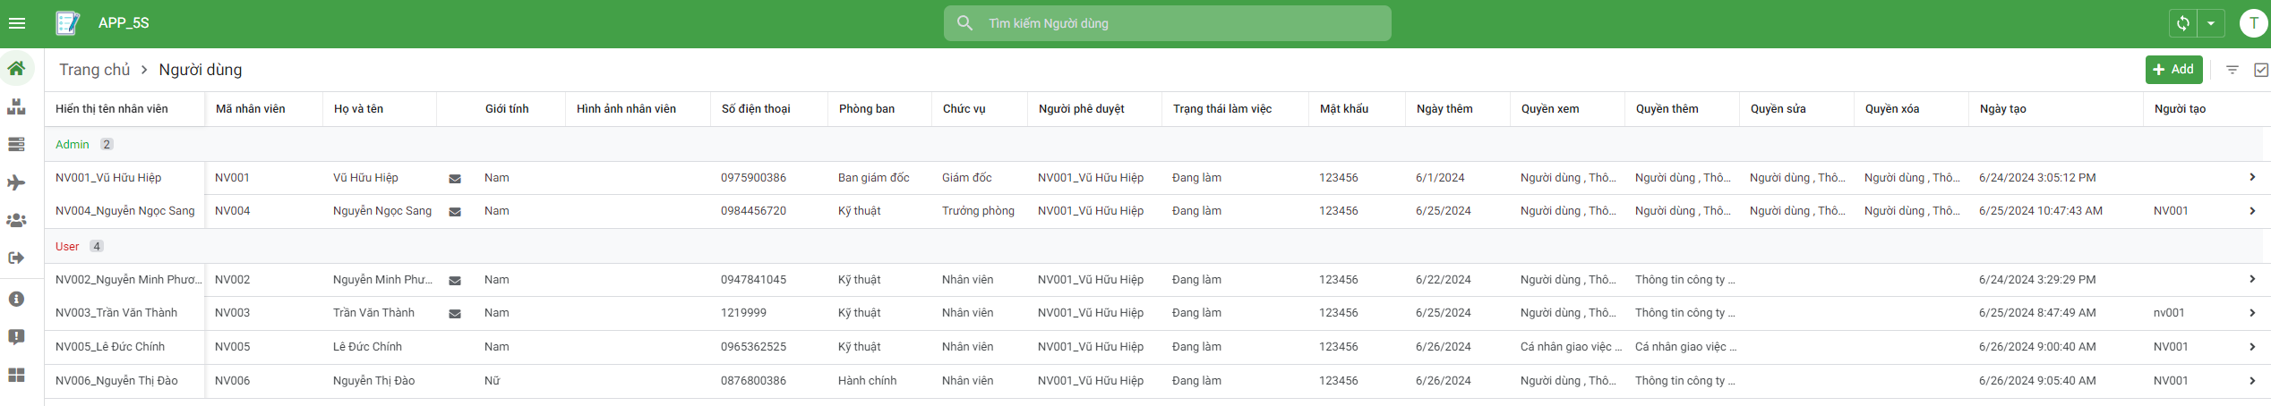Open the info circle sidebar icon
2271x406 pixels.
(x=16, y=299)
